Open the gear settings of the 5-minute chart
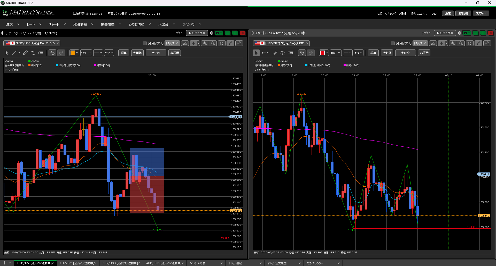The height and width of the screenshot is (266, 496). [459, 33]
